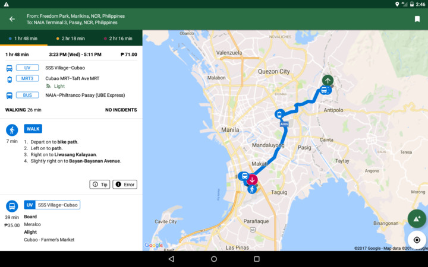The width and height of the screenshot is (428, 267).
Task: Tap 'SSS Village–Cubao' in route summary
Action: pos(65,68)
